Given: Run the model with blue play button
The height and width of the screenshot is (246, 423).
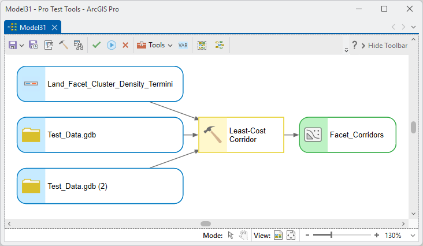Looking at the screenshot, I should click(x=112, y=45).
